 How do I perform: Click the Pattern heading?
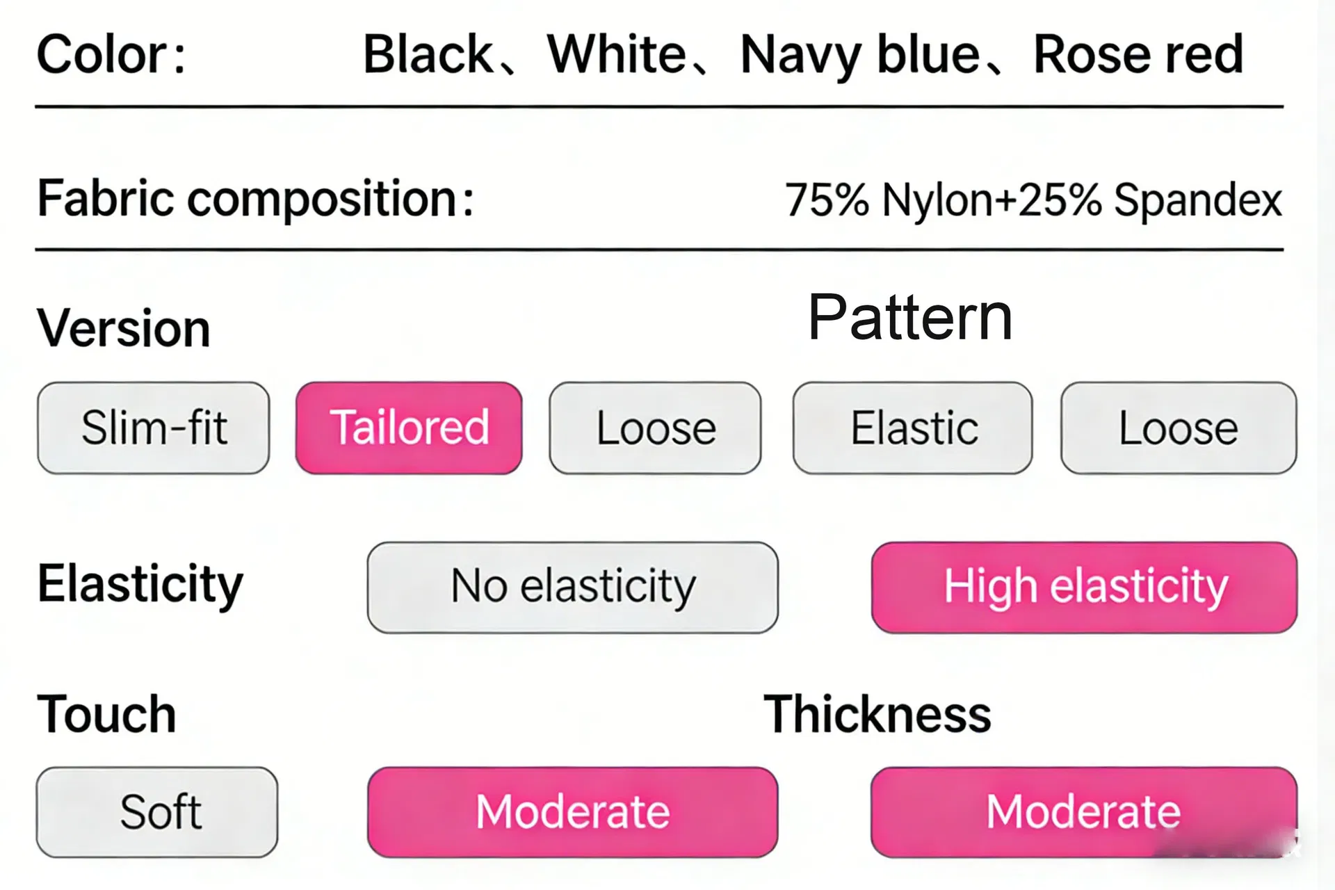tap(909, 318)
